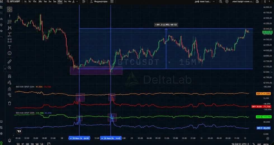Toggle the magnet snap mode
This screenshot has width=274, height=145.
click(10, 76)
